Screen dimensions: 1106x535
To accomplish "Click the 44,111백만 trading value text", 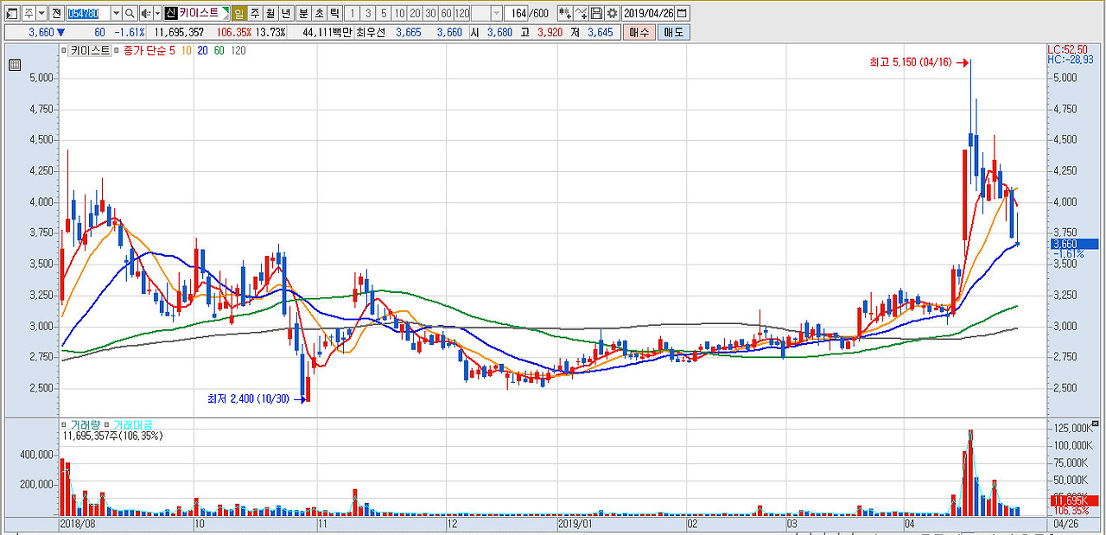I will [327, 32].
